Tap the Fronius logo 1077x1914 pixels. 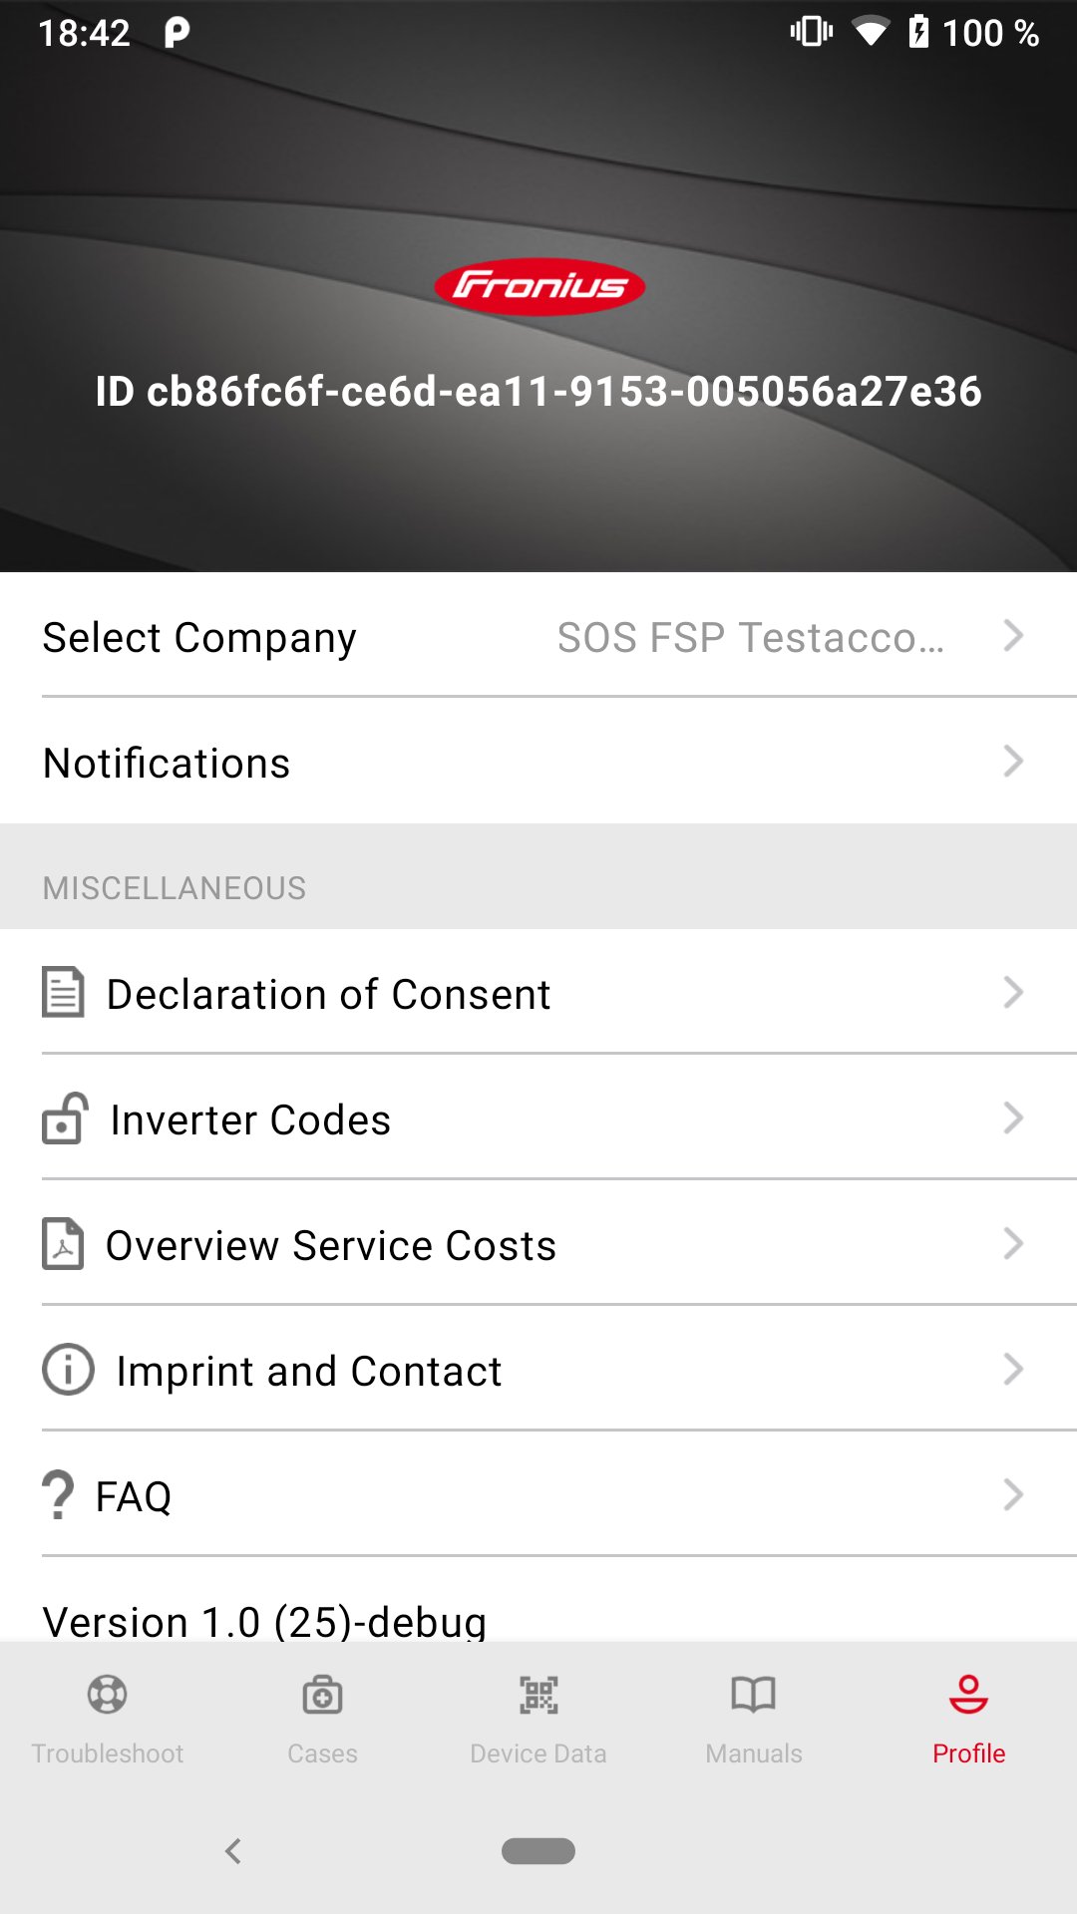coord(539,288)
